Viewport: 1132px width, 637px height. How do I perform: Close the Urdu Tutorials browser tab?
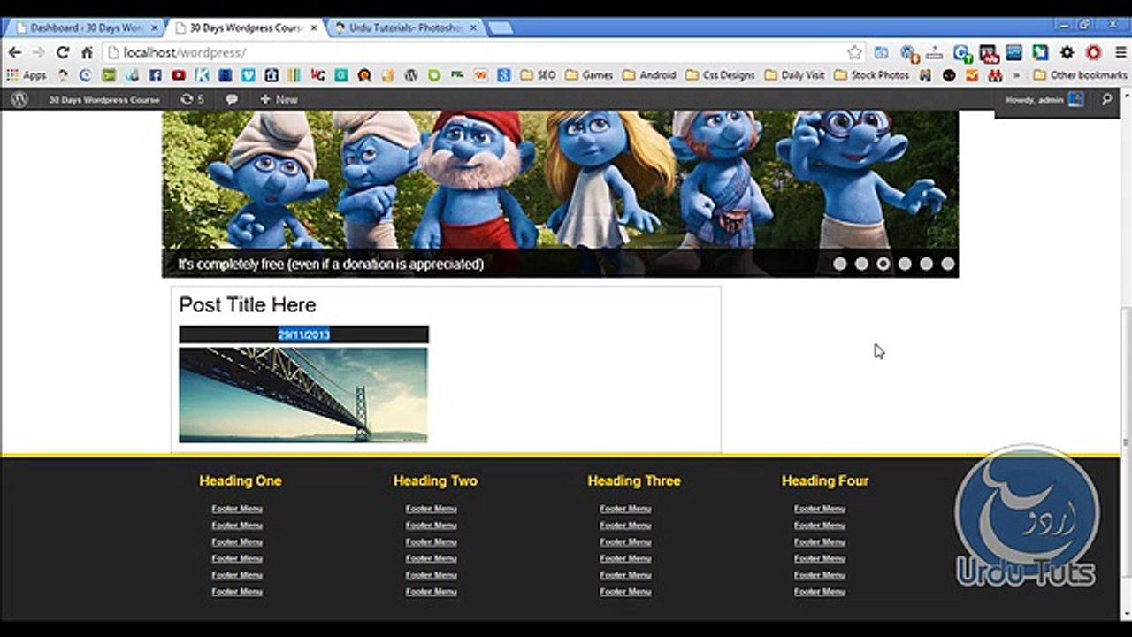473,28
